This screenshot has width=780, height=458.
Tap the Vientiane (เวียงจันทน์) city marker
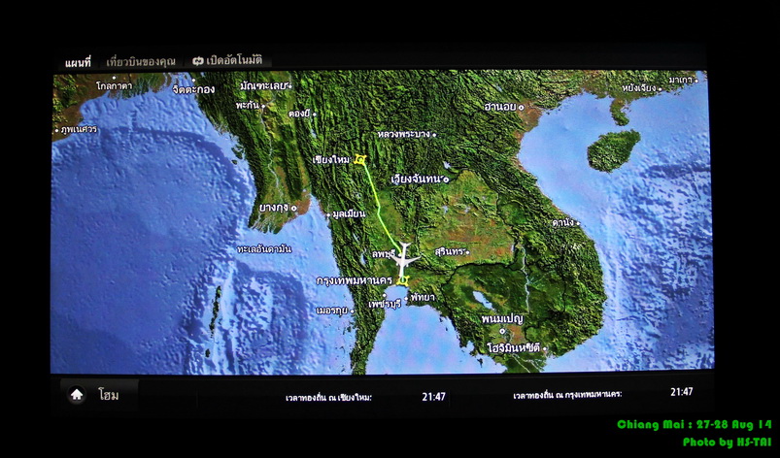tap(445, 180)
